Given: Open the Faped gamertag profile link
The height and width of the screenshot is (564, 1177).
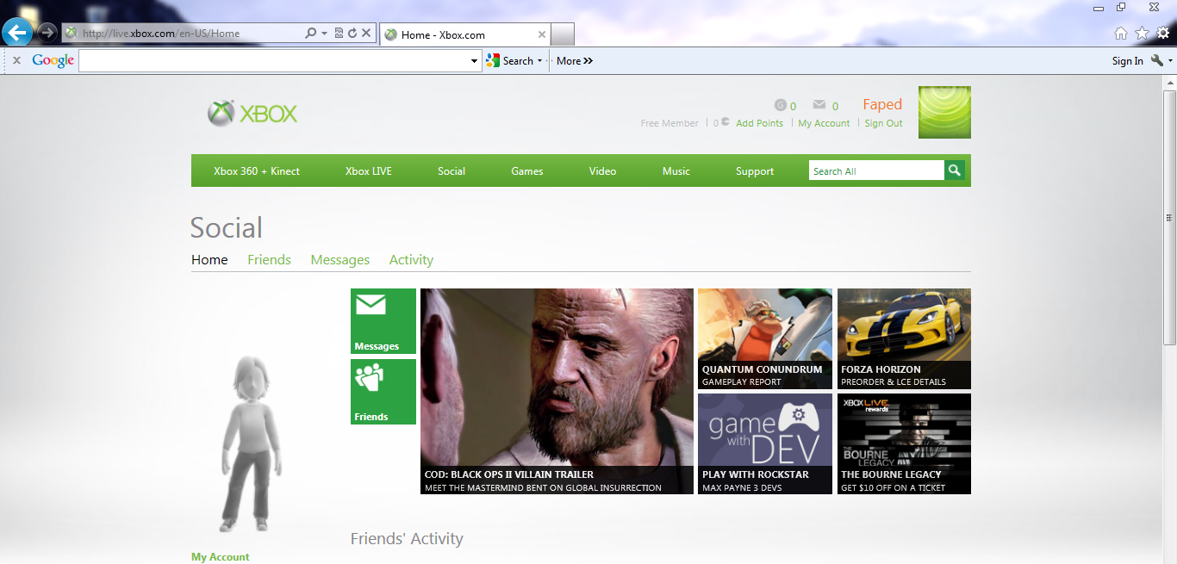Looking at the screenshot, I should coord(882,104).
